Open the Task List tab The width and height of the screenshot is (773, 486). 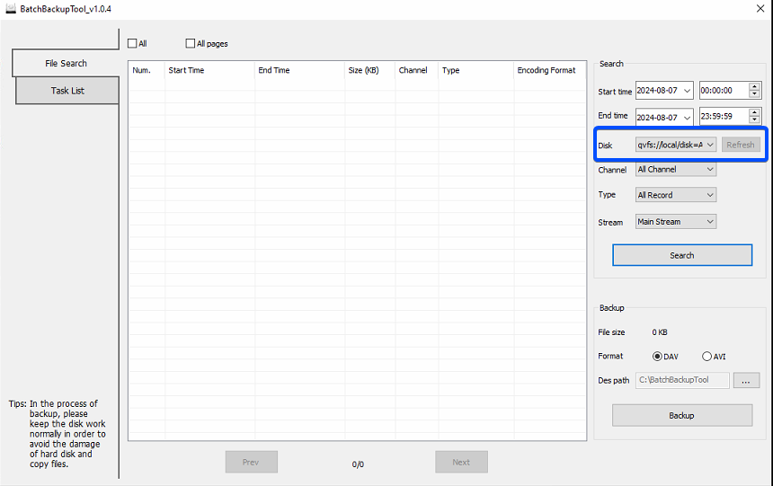click(x=67, y=91)
